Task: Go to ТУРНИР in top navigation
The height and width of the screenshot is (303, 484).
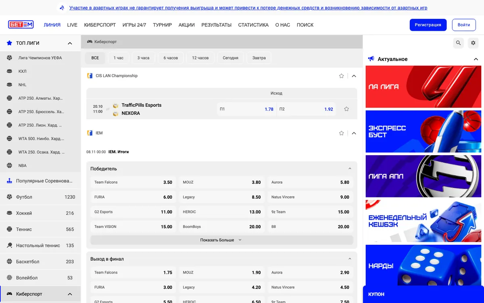Action: [x=162, y=25]
